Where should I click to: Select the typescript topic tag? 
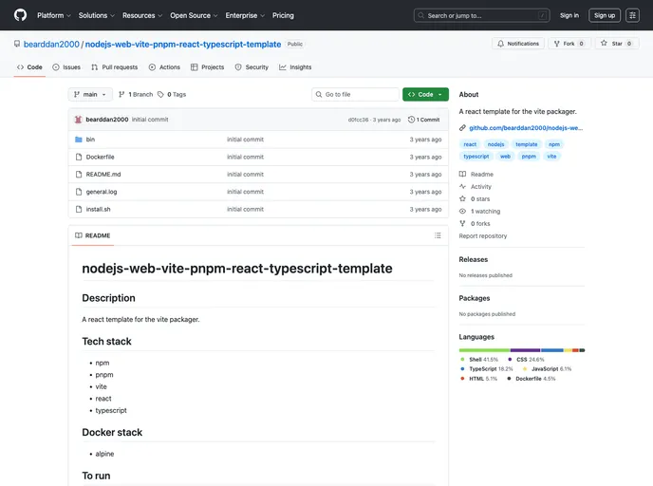[x=476, y=156]
